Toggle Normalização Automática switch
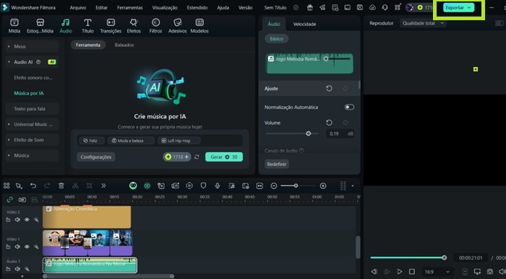Viewport: 506px width, 279px height. pos(349,107)
